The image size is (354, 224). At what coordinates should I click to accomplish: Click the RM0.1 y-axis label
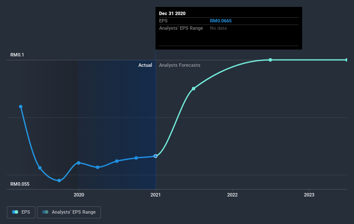pyautogui.click(x=18, y=55)
